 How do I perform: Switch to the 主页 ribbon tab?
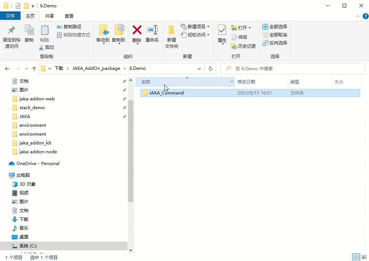point(30,16)
